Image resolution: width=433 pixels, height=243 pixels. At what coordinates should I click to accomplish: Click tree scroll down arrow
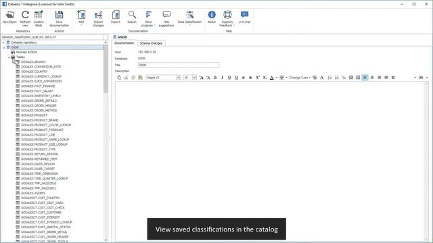tap(106, 240)
